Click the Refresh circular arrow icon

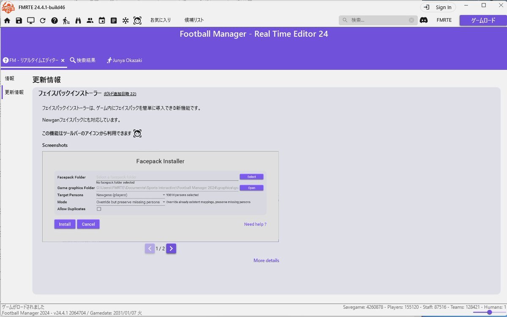(43, 20)
